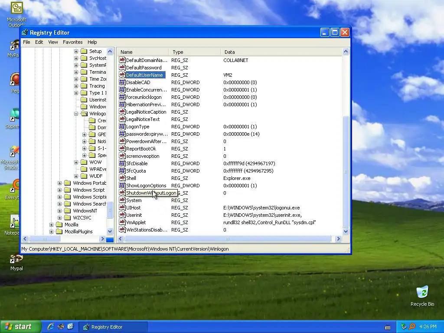This screenshot has height=333, width=444.
Task: Click the LogonType DWORD icon
Action: click(122, 126)
